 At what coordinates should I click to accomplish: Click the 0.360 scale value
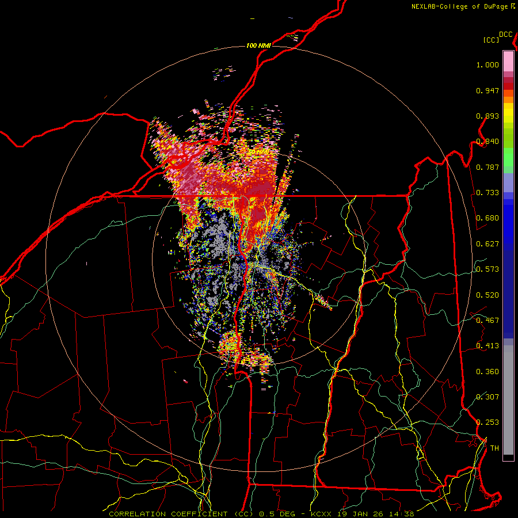(487, 372)
